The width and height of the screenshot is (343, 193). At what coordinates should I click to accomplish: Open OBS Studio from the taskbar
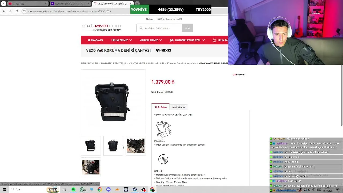tap(144, 190)
